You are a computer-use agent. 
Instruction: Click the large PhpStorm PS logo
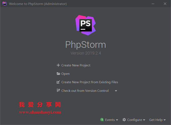(85, 25)
